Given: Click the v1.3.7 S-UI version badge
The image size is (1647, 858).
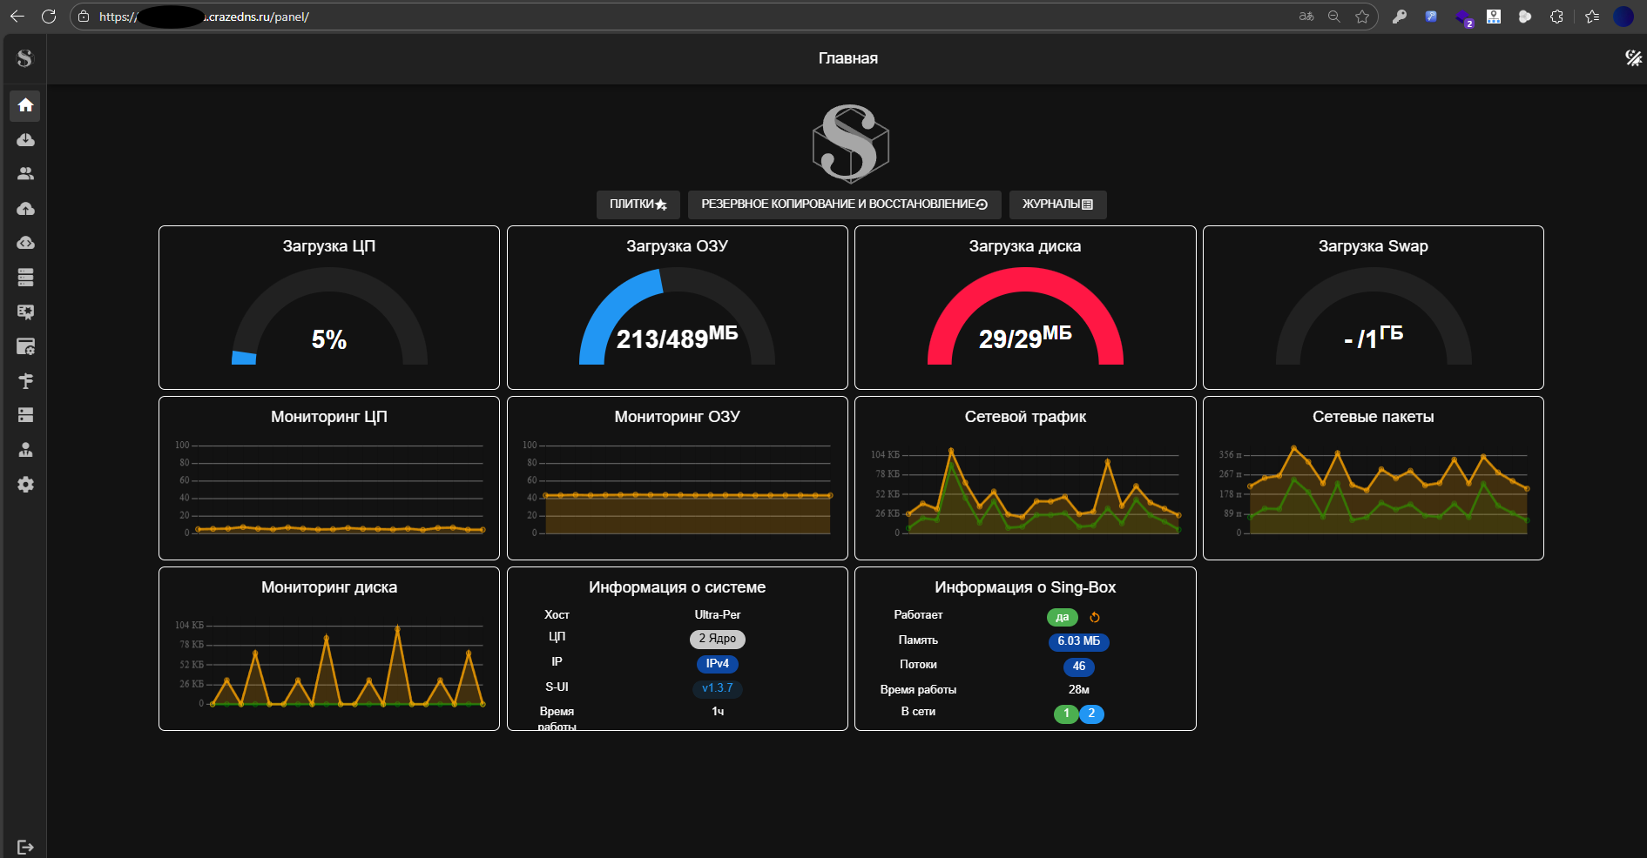Looking at the screenshot, I should tap(717, 688).
